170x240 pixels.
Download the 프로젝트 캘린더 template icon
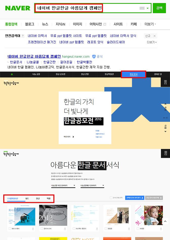click(97, 229)
